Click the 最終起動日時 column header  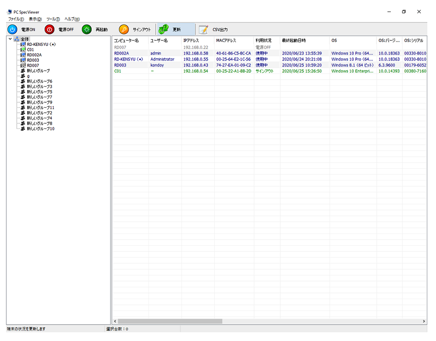pyautogui.click(x=293, y=41)
